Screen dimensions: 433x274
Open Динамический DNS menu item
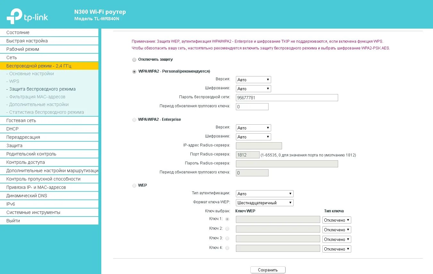tap(49, 196)
